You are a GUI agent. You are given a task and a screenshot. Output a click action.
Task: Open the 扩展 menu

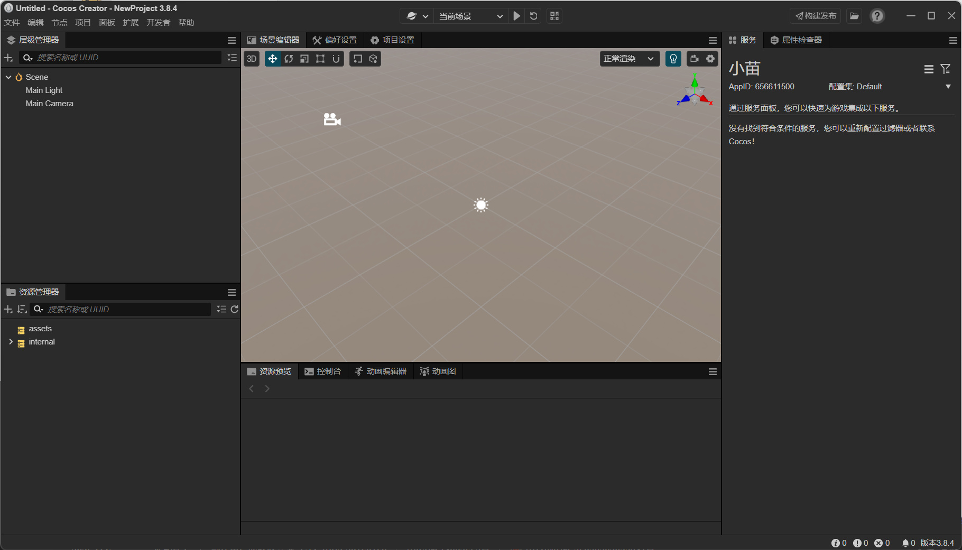pyautogui.click(x=131, y=23)
